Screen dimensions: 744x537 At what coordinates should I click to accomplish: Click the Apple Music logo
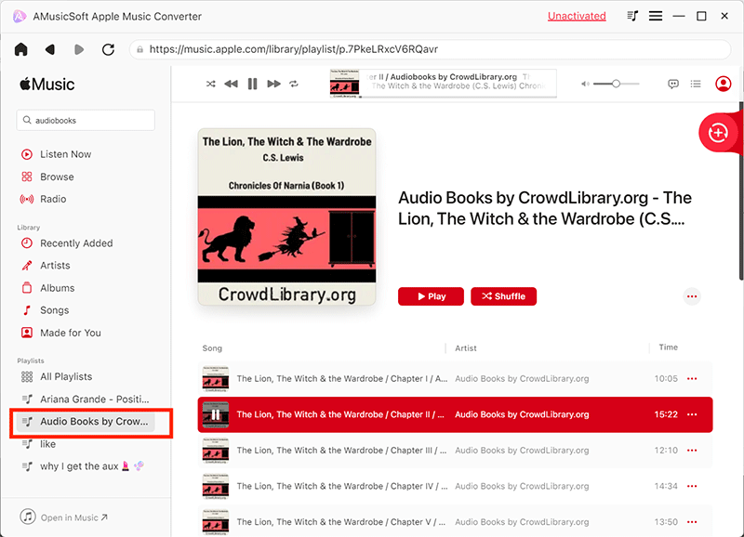pos(47,85)
